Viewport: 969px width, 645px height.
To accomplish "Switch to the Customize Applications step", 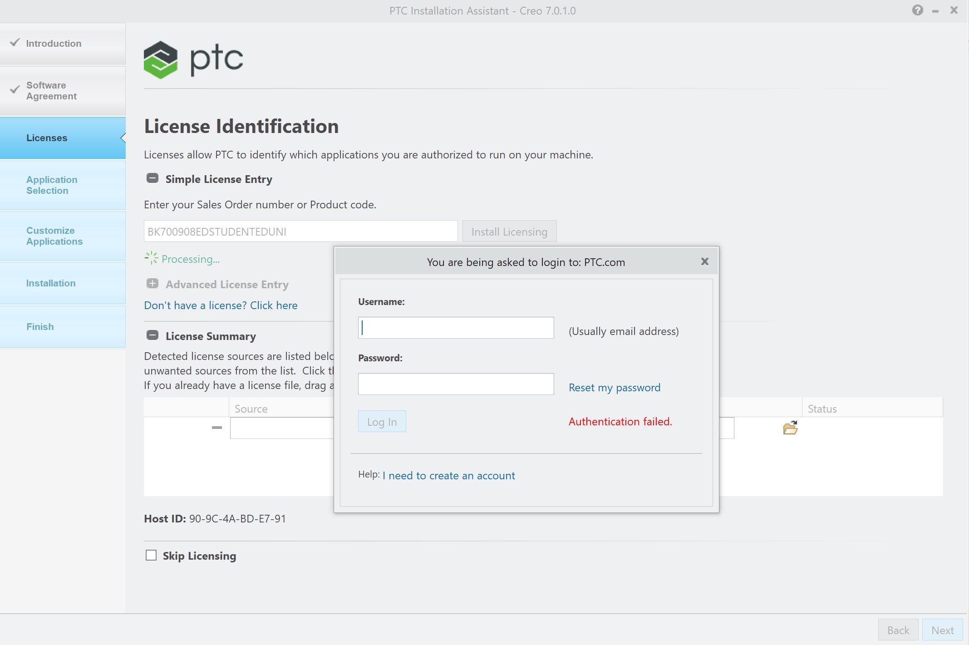I will (x=54, y=236).
